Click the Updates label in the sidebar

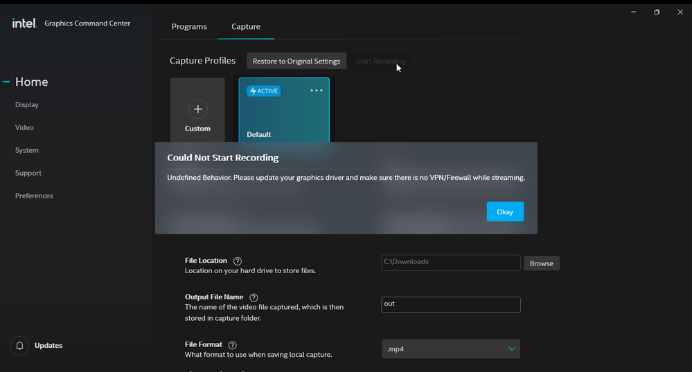click(48, 346)
